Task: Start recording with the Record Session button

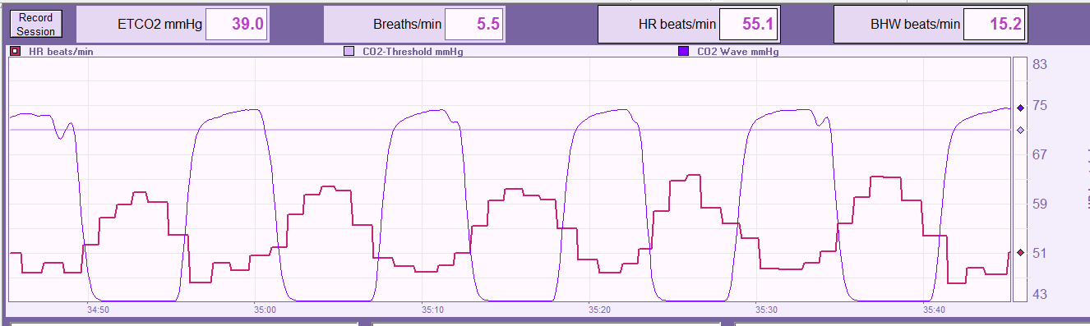Action: point(36,25)
